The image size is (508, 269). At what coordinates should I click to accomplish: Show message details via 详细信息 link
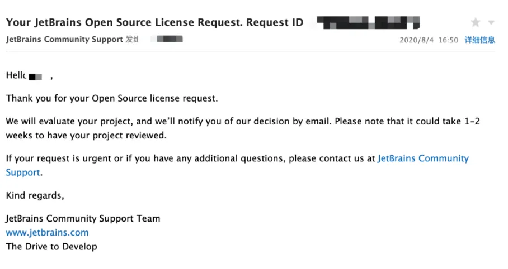(x=479, y=40)
